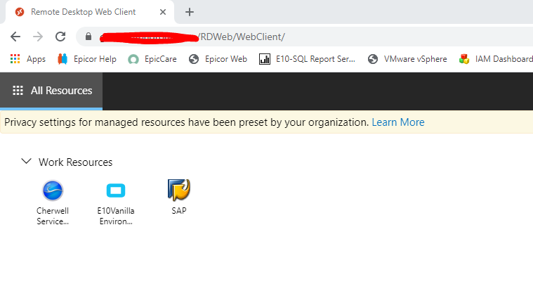Open the SAP application icon
Screen dimensions: 533x284
pos(179,191)
